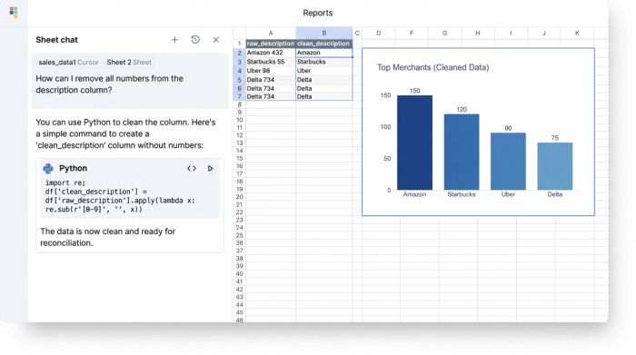Image resolution: width=636 pixels, height=355 pixels.
Task: Click the clean_description header cell
Action: point(324,44)
